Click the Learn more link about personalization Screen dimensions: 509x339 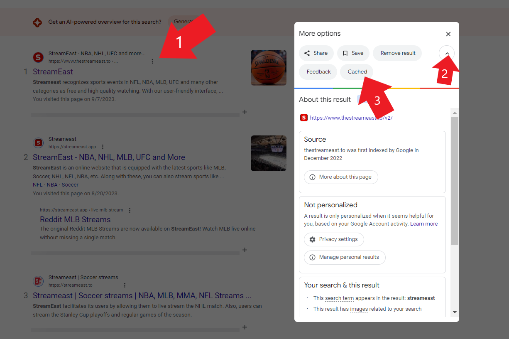coord(424,224)
